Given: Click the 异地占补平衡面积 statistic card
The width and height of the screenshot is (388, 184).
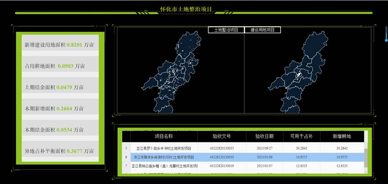Looking at the screenshot, I should [60, 151].
